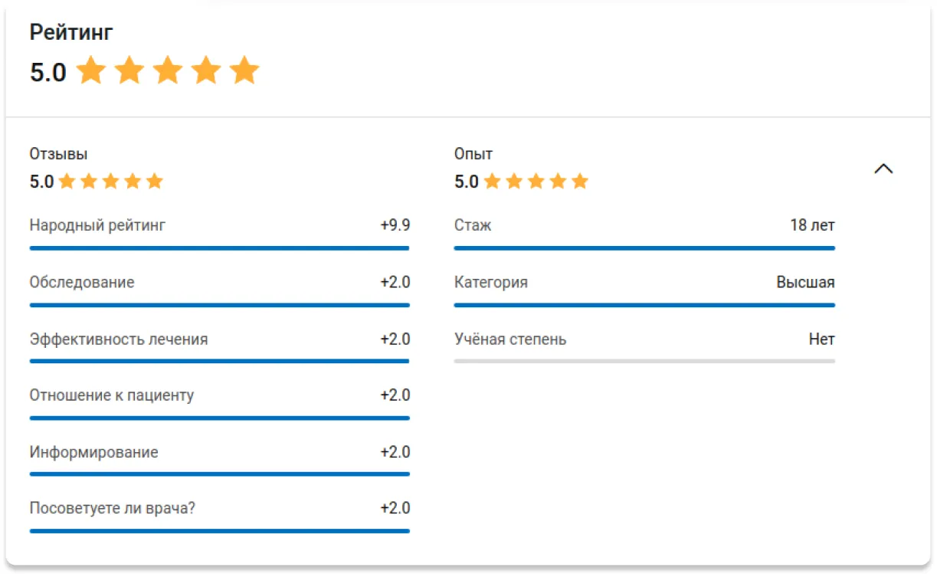Collapse the rating details with chevron arrow

click(883, 169)
